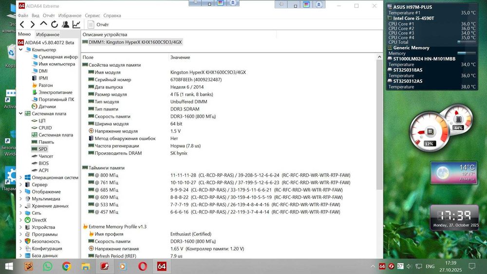Image resolution: width=487 pixels, height=274 pixels.
Task: Open the user icon in the AIDA64 toolbar
Action: (x=65, y=24)
